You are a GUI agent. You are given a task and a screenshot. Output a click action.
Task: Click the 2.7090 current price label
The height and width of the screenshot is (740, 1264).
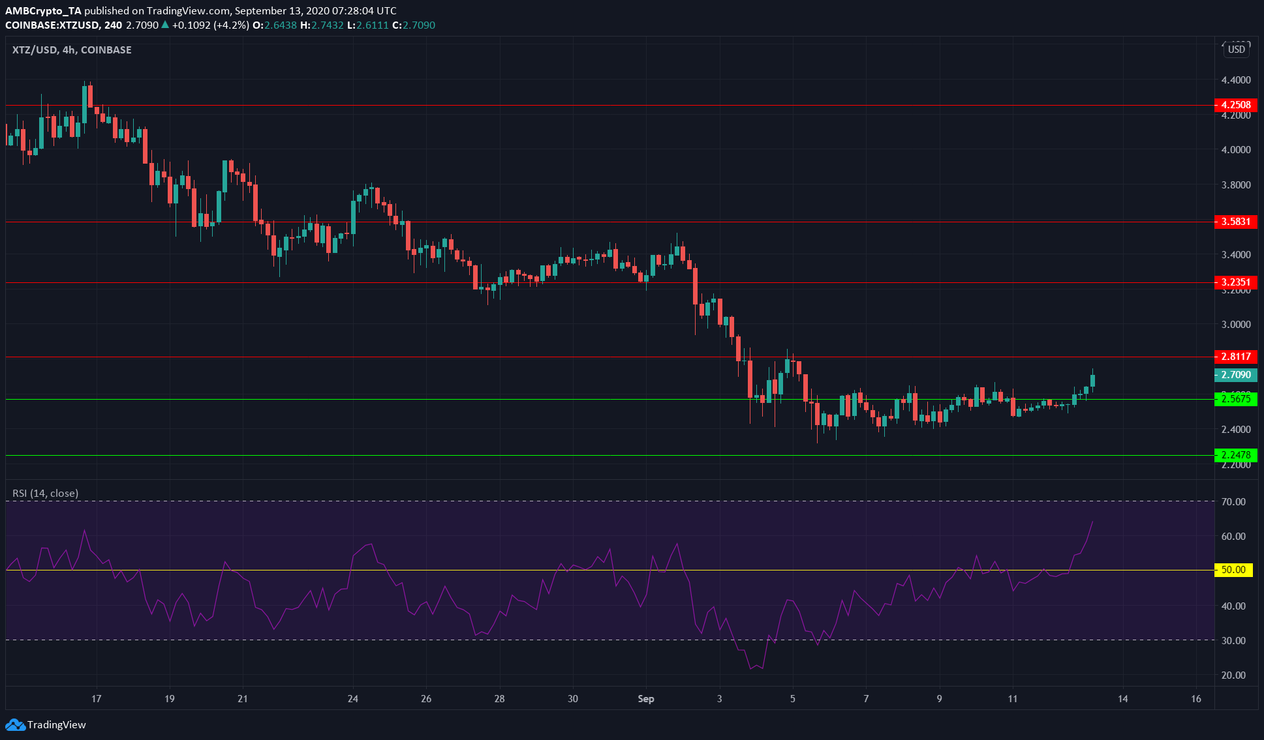1236,375
